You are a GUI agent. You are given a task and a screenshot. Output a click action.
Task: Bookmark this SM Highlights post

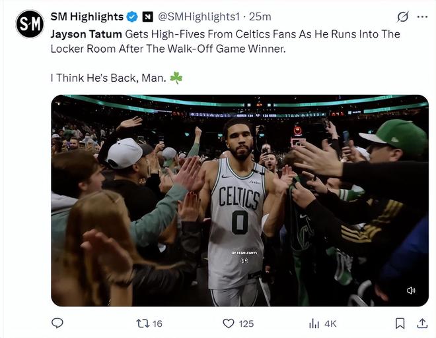(400, 324)
